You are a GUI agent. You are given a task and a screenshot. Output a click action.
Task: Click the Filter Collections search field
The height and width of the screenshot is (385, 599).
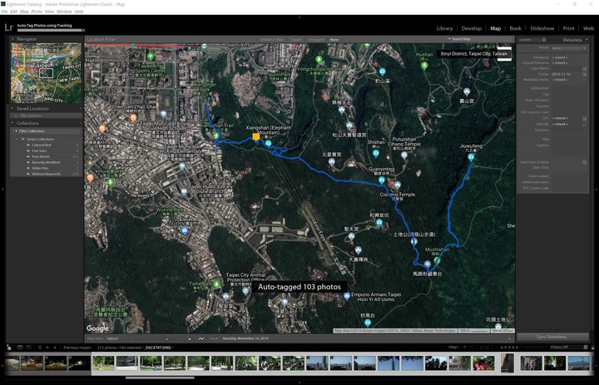click(47, 131)
